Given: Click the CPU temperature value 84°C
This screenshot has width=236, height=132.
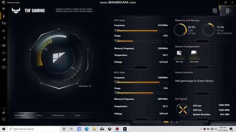Looking at the screenshot, I should coord(165,55).
